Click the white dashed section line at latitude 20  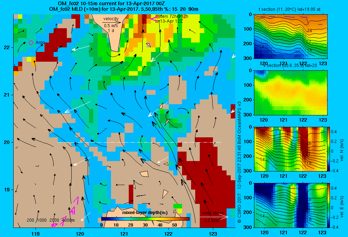140,142
